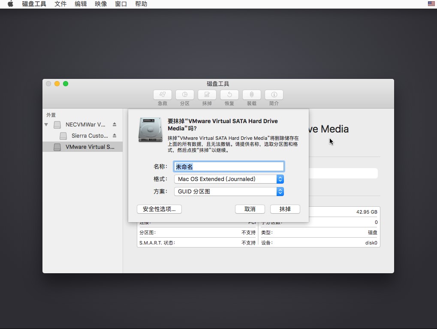The width and height of the screenshot is (437, 329).
Task: Click the 取消 cancel button
Action: pos(250,209)
